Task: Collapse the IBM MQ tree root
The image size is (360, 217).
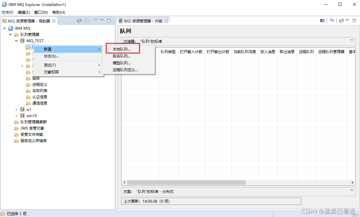Action: [x=4, y=28]
